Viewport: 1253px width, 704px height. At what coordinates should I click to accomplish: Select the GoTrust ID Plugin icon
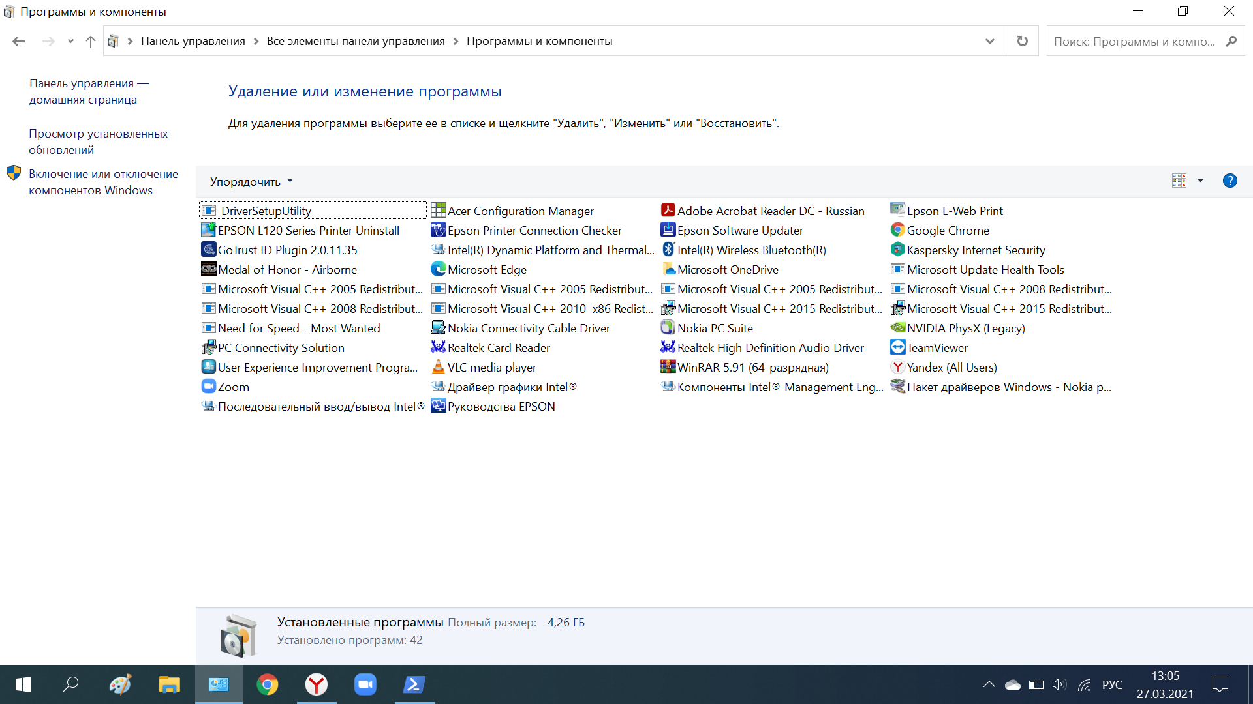point(208,250)
